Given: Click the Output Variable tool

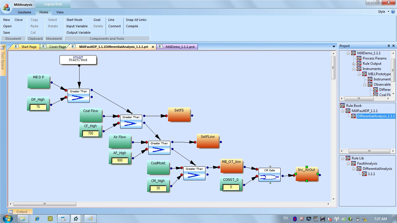Looking at the screenshot, I should coord(78,33).
